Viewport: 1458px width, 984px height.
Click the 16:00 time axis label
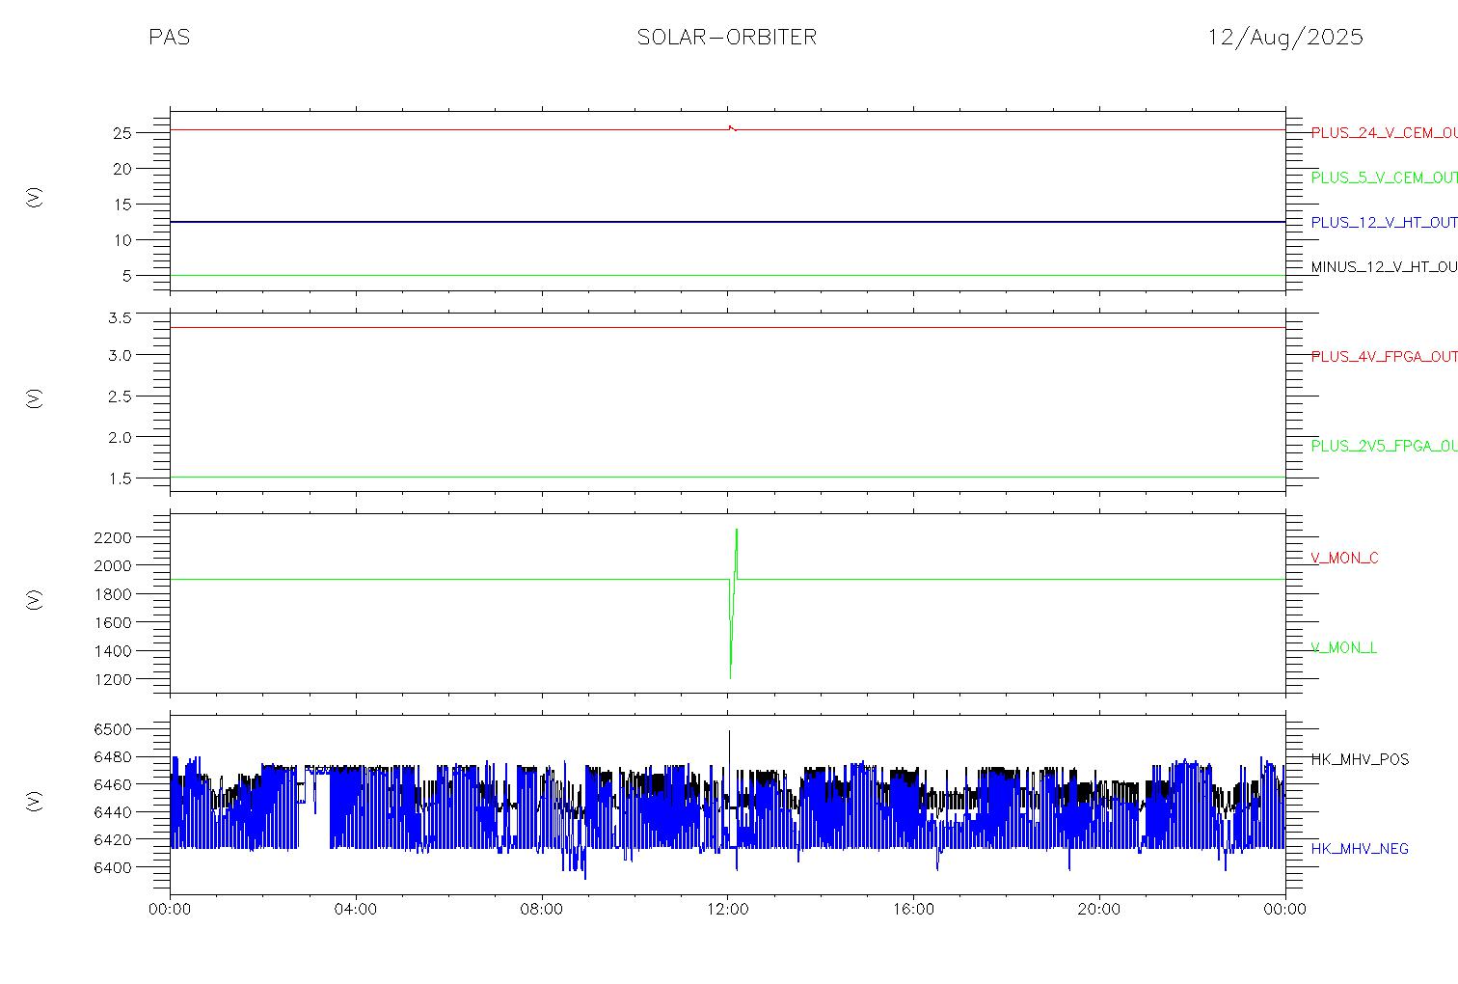[913, 910]
